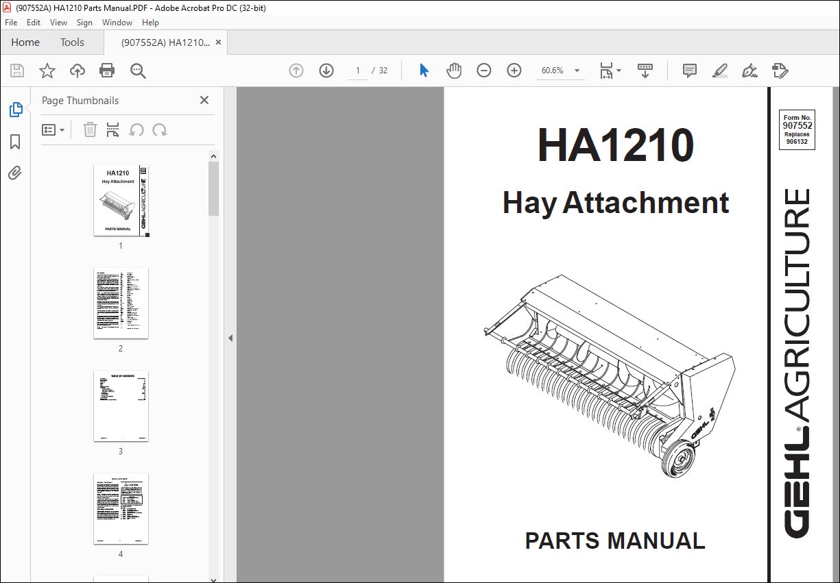
Task: Zoom out with the minus icon
Action: click(x=484, y=71)
